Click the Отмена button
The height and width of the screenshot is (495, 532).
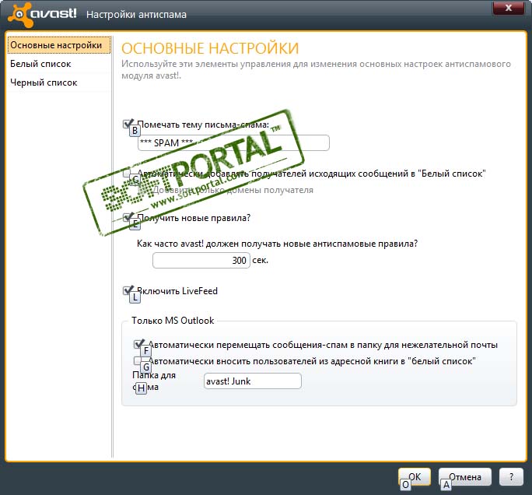click(465, 476)
